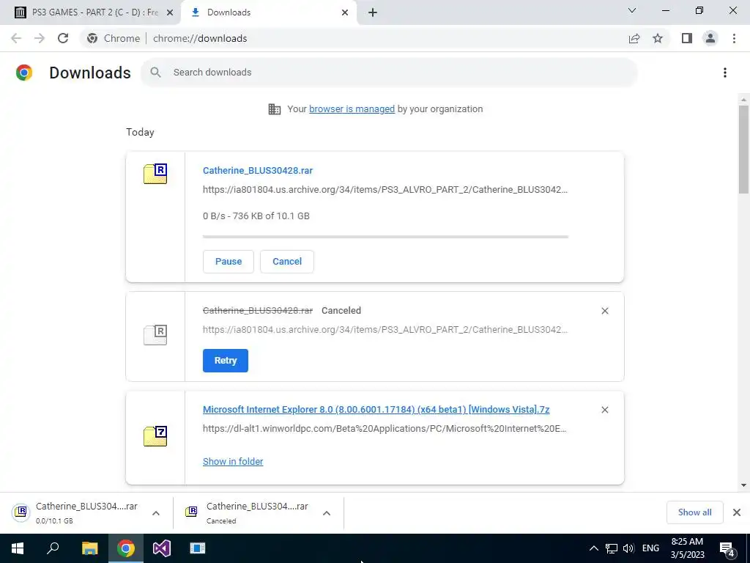Share this page using the share icon
The height and width of the screenshot is (563, 750).
[634, 38]
